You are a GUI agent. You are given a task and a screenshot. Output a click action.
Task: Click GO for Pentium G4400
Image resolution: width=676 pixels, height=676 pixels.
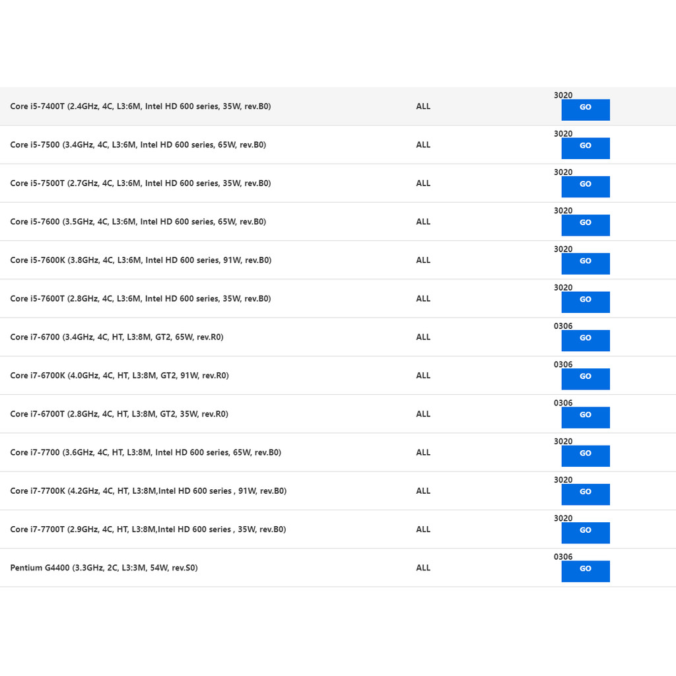[x=585, y=571]
